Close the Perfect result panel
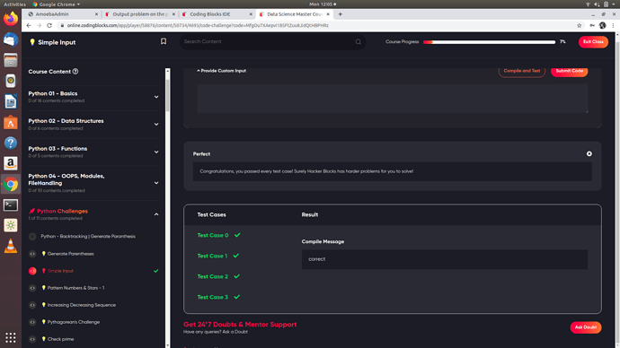This screenshot has height=348, width=620. point(589,153)
